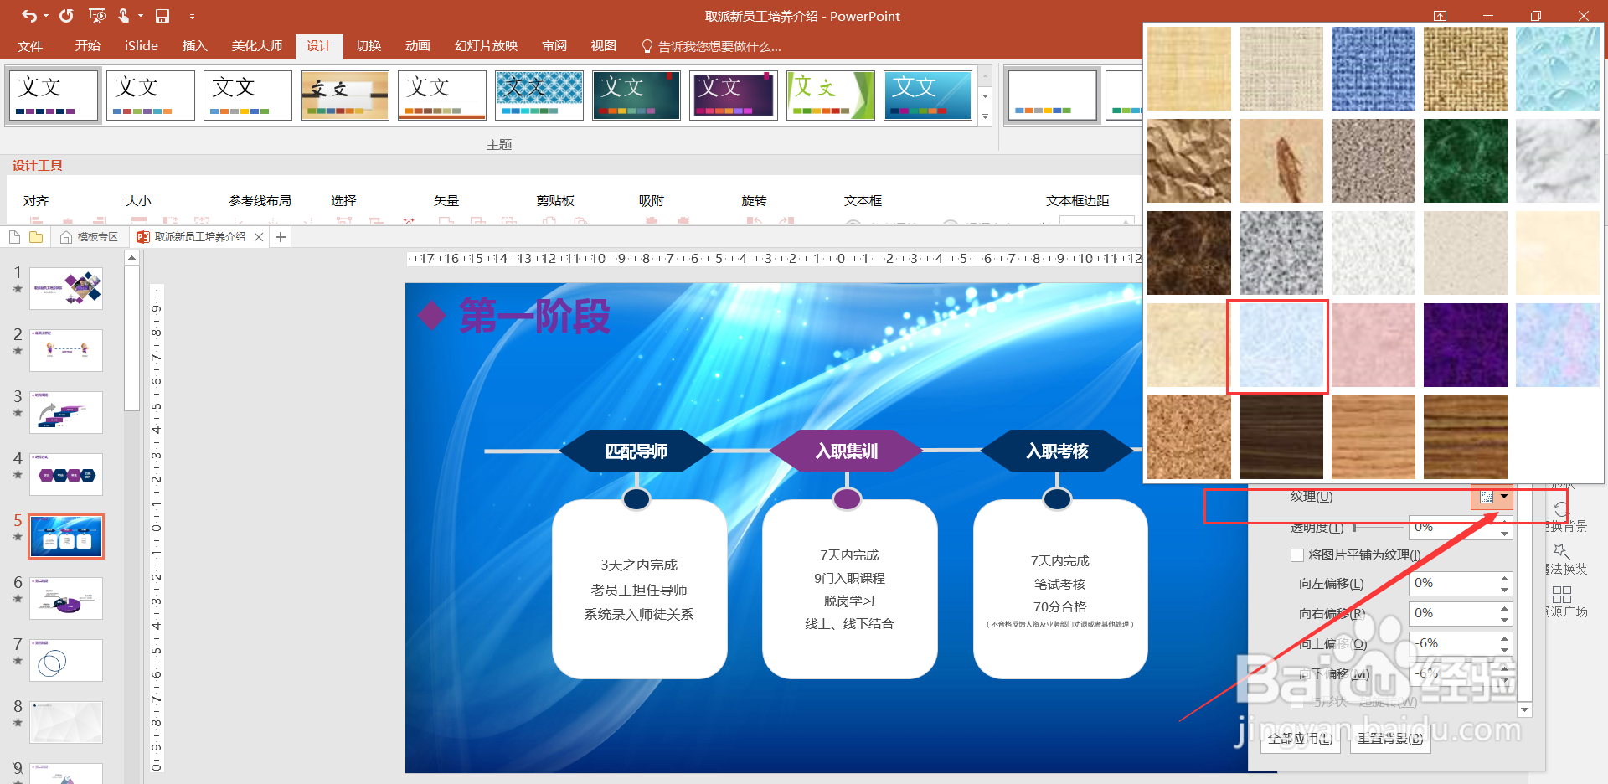Choose the papyrus texture swatch
This screenshot has height=784, width=1608.
pyautogui.click(x=1189, y=69)
